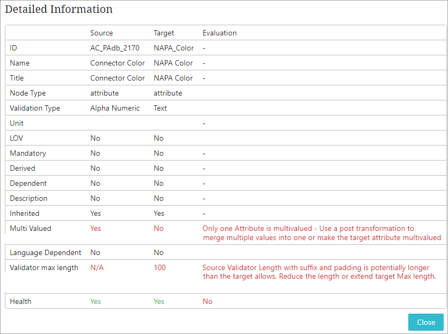The width and height of the screenshot is (448, 334).
Task: Select the source ID AC_PAdb_2170
Action: (x=115, y=48)
